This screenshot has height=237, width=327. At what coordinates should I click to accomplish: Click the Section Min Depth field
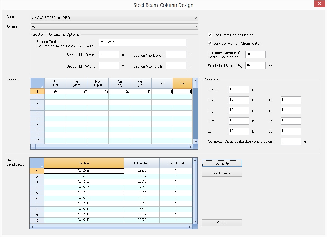coord(109,55)
